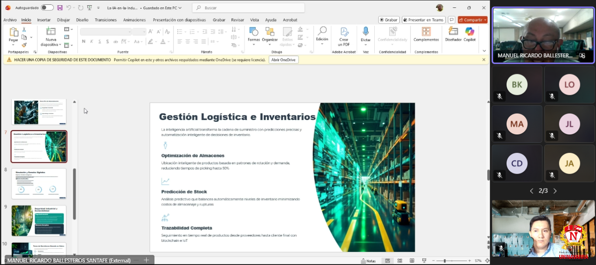
Task: Select the Format Painter brush icon
Action: (24, 45)
